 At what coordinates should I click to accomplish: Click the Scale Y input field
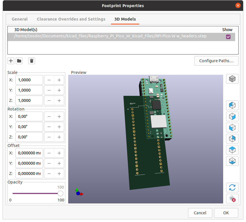(29, 90)
